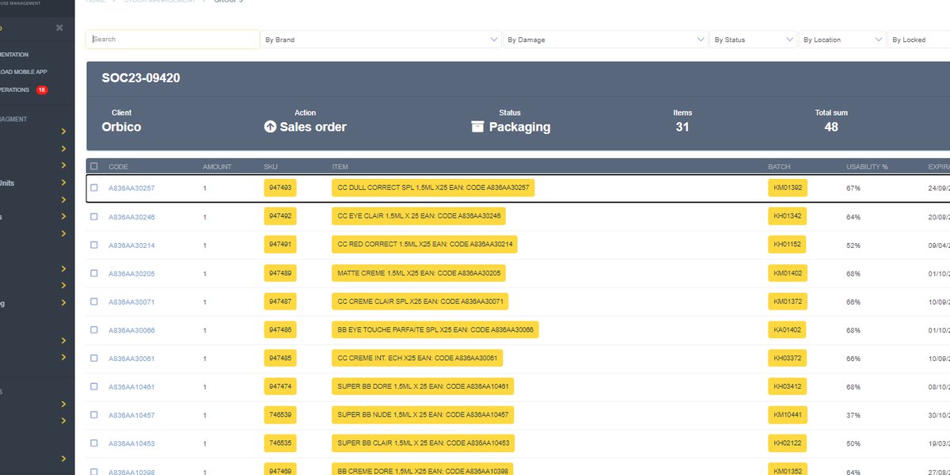Image resolution: width=950 pixels, height=475 pixels.
Task: Click the yellow SKU tag 746539
Action: 280,415
